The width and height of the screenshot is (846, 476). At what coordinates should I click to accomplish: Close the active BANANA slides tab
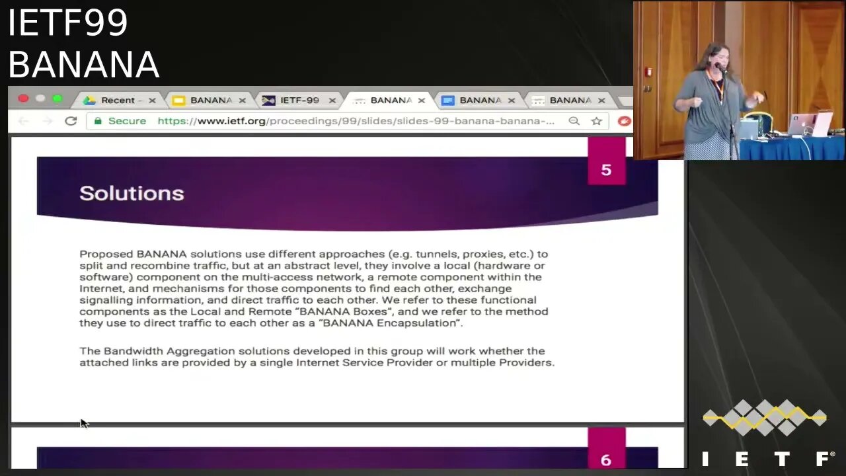[422, 100]
